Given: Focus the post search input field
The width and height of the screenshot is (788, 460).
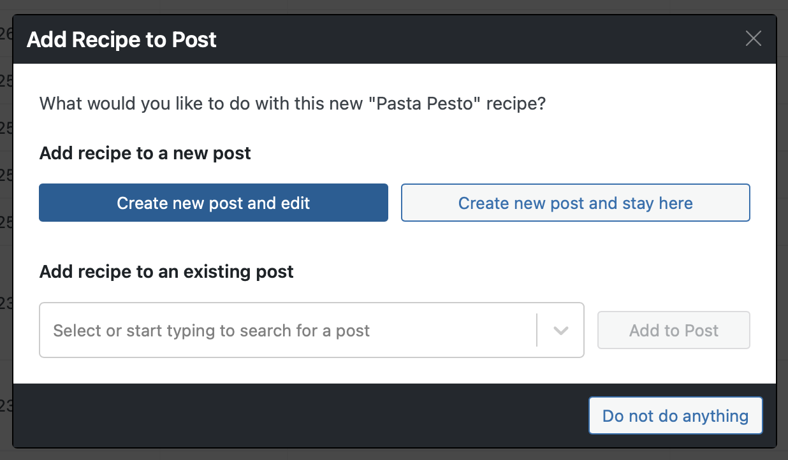Looking at the screenshot, I should [x=287, y=331].
